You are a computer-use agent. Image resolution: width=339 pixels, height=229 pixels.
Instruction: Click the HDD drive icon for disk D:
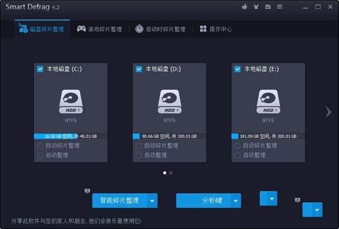click(x=169, y=102)
